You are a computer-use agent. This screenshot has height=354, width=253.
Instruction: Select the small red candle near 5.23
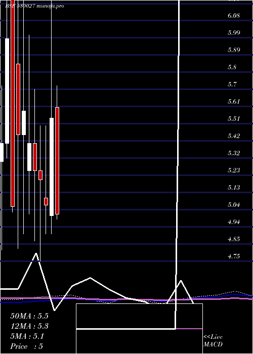[40, 175]
